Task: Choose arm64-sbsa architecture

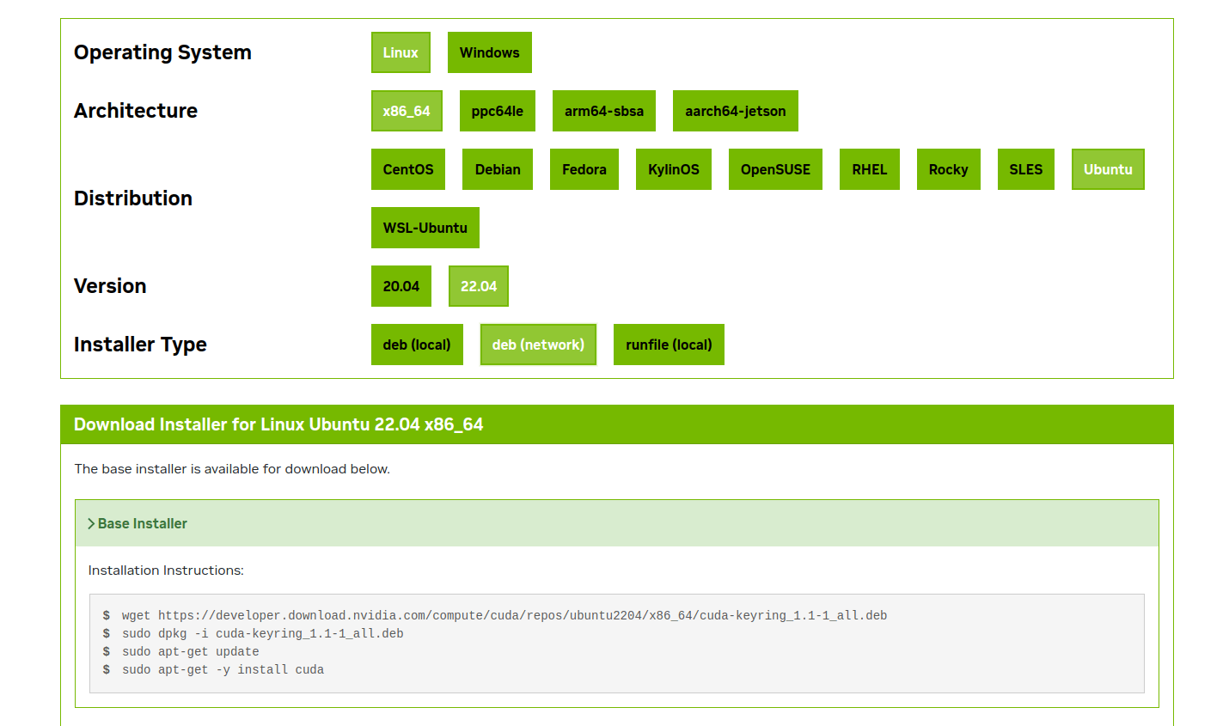Action: click(x=604, y=111)
